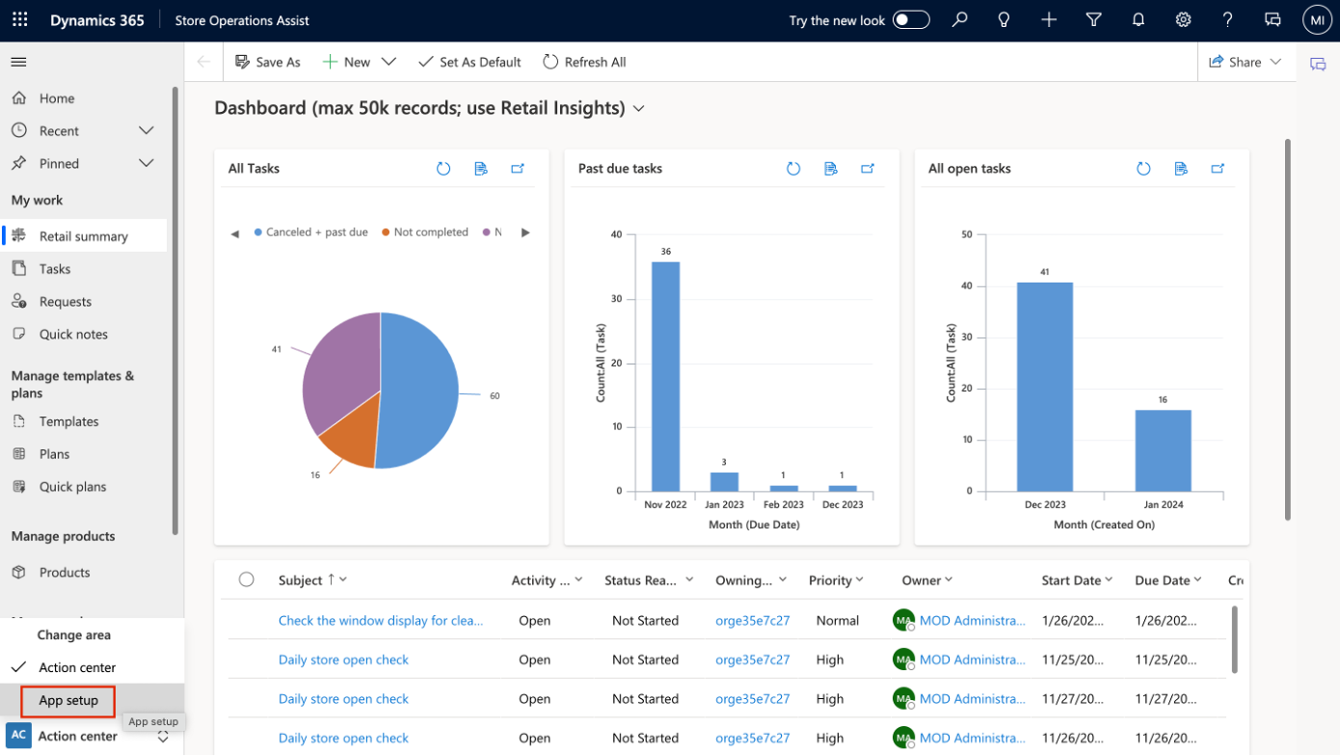Viewport: 1340px width, 756px height.
Task: Click the Set As Default button
Action: [469, 62]
